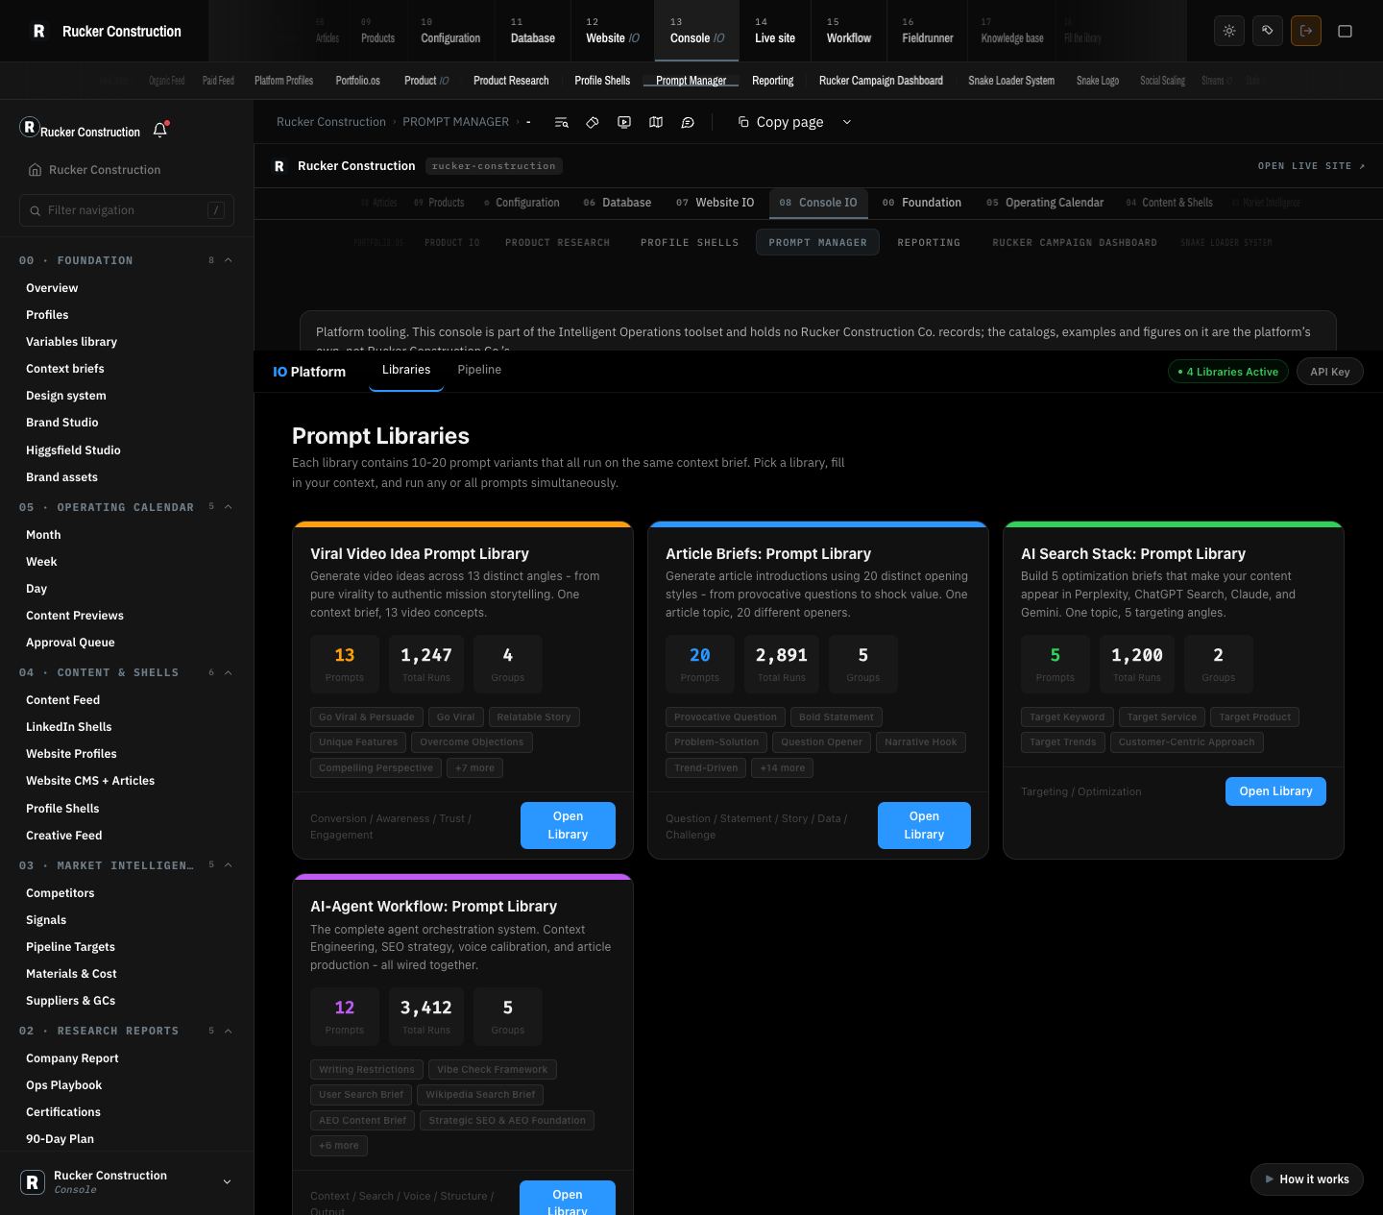Open Higgsfield Studio in the sidebar
The height and width of the screenshot is (1215, 1383).
click(x=73, y=450)
